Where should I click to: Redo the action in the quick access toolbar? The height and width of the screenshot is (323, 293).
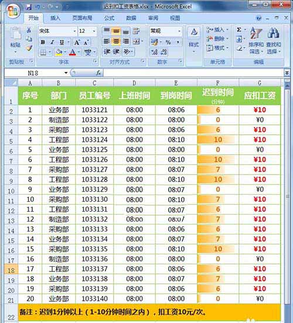50,7
